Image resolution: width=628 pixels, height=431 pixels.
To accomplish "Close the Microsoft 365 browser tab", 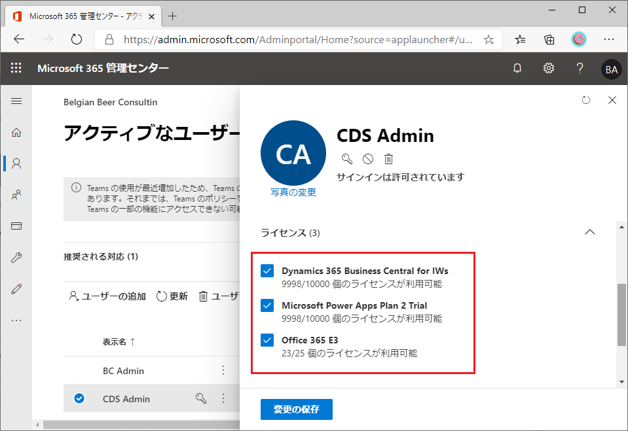I will 151,16.
